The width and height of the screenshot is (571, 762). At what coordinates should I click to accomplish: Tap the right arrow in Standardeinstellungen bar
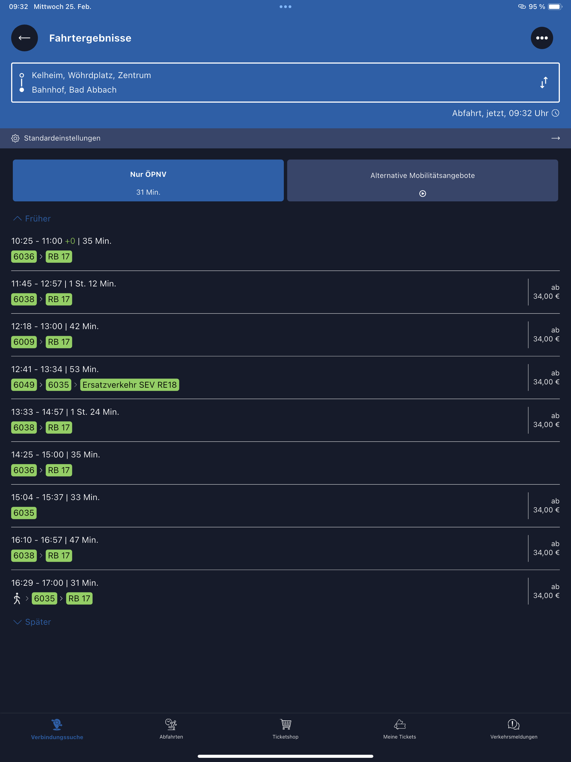coord(555,138)
